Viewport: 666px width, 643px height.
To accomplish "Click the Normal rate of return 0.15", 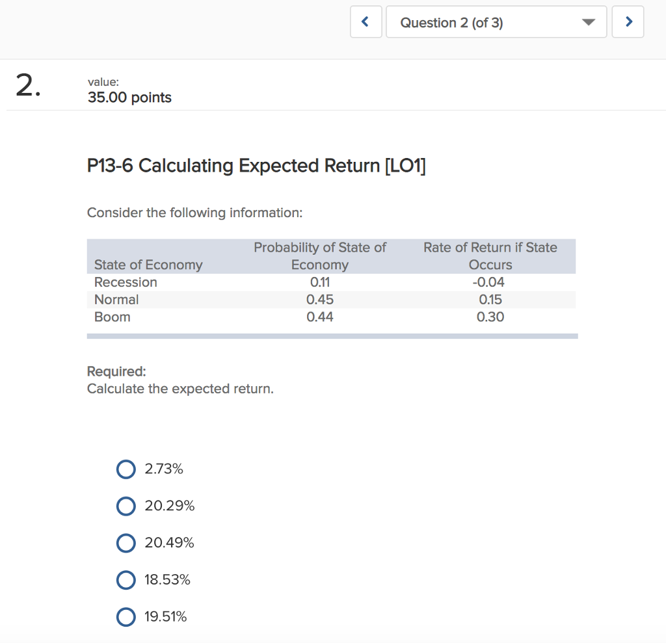I will coord(490,300).
